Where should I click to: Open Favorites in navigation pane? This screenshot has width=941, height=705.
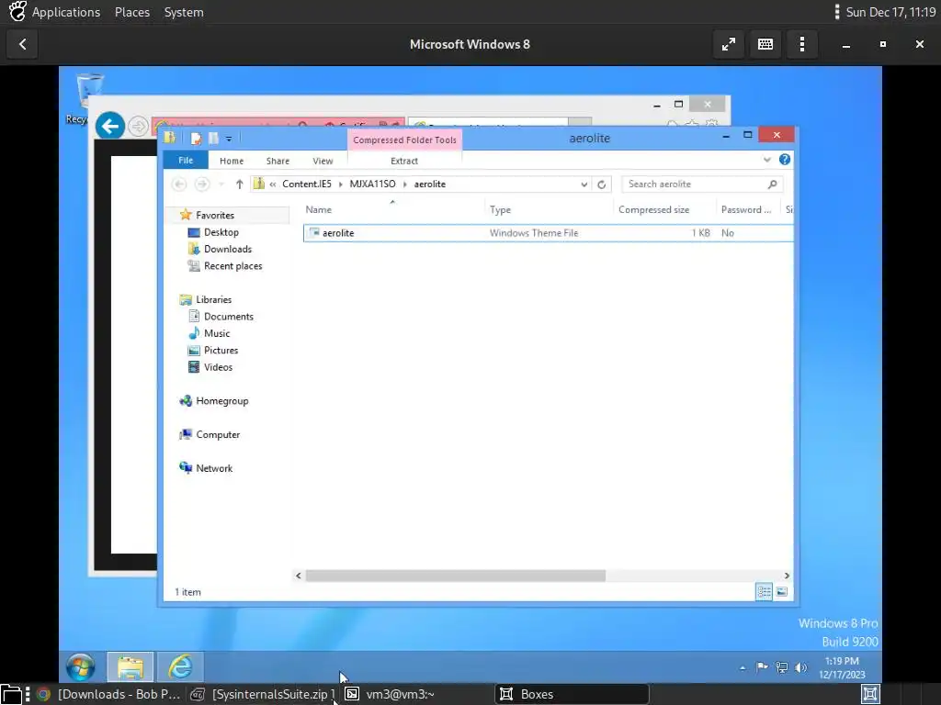tap(215, 215)
